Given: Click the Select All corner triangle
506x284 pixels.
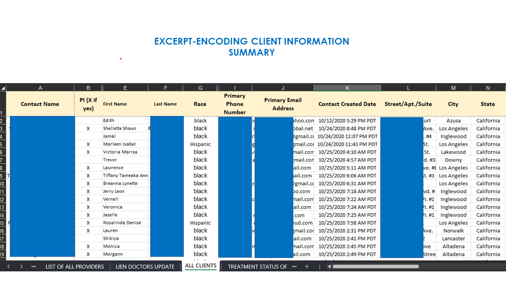Looking at the screenshot, I should (x=3, y=88).
